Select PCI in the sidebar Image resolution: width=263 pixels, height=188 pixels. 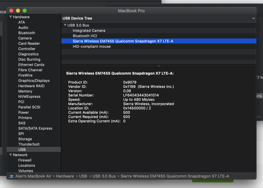click(x=21, y=102)
